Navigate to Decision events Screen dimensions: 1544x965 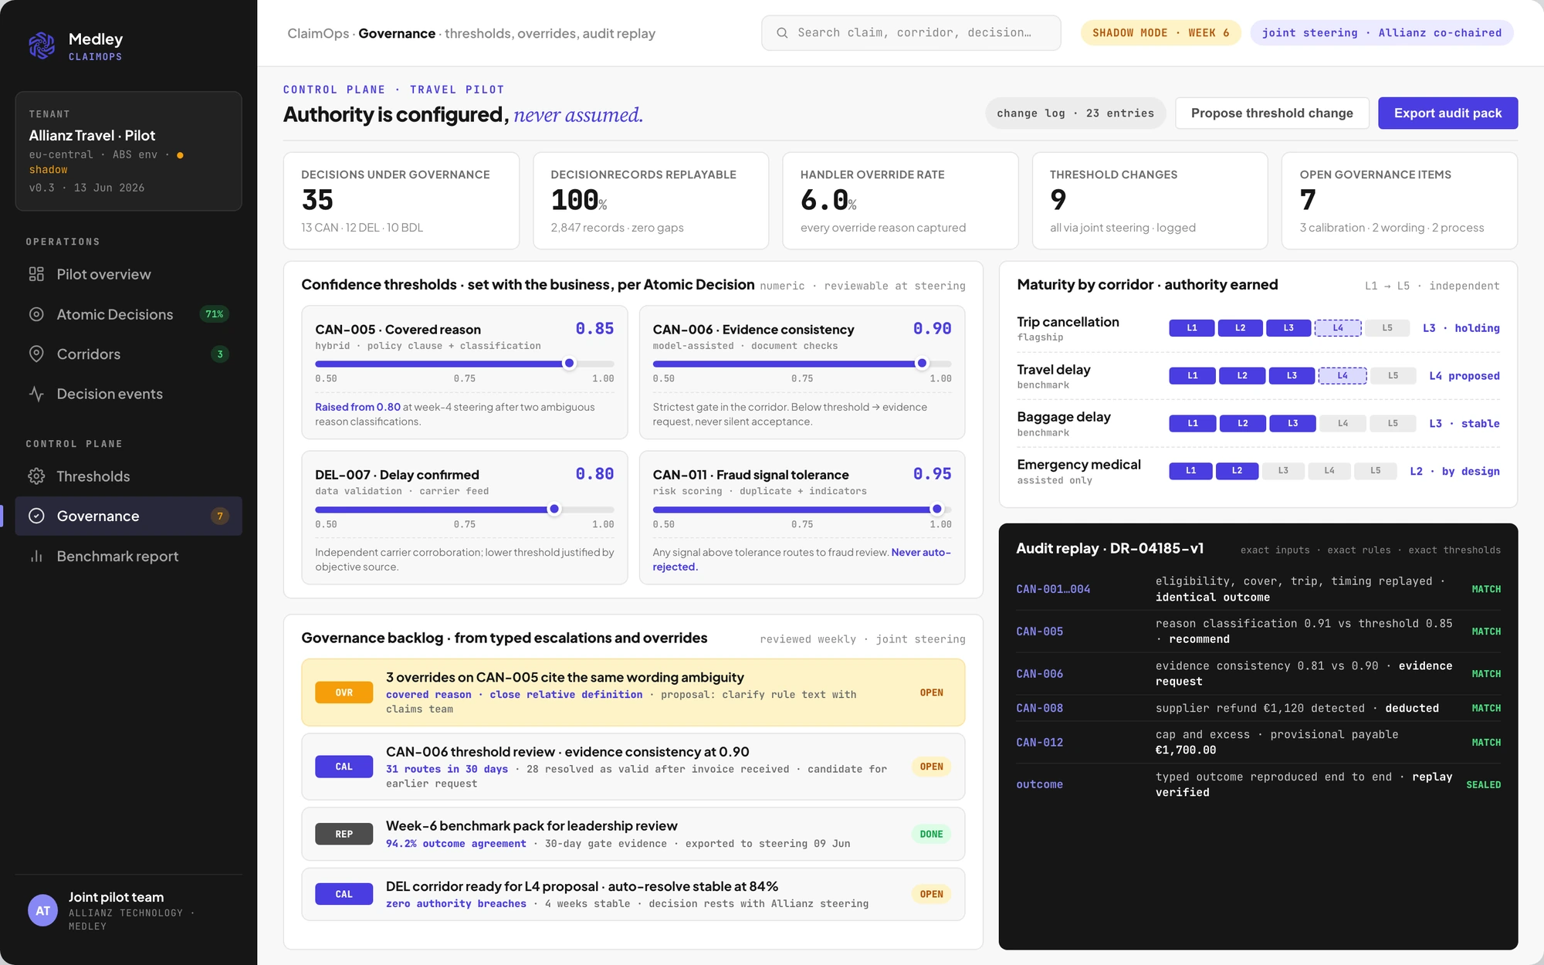tap(129, 394)
